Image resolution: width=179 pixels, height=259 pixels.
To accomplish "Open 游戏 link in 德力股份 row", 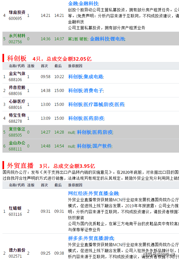I will pyautogui.click(x=109, y=238).
